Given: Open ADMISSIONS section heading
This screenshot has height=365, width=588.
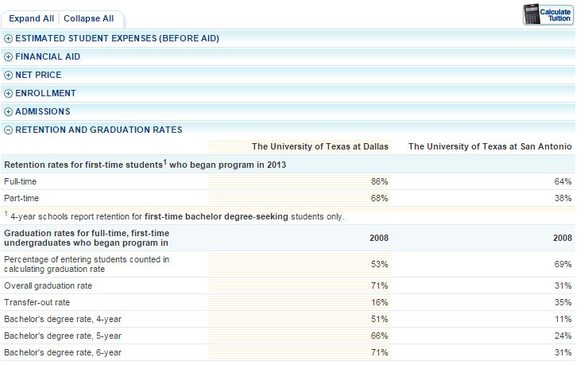Looking at the screenshot, I should point(43,112).
